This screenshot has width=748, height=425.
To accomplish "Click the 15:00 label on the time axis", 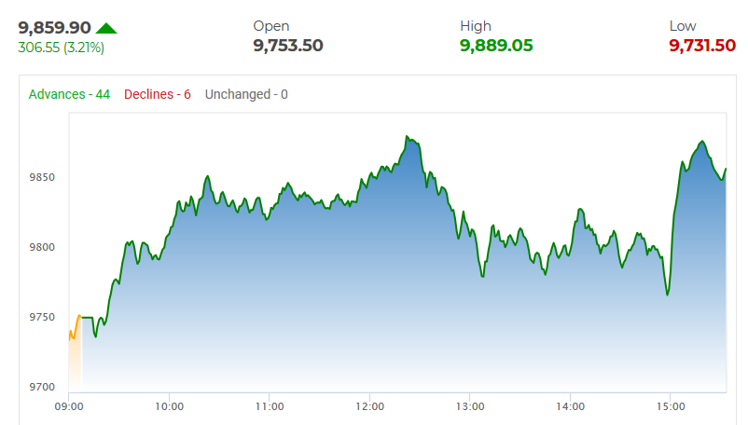I will tap(671, 406).
